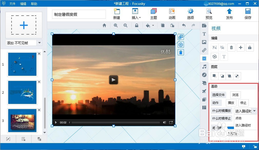Expand the paint bucket dropdown arrow
The height and width of the screenshot is (150, 259).
153,25
